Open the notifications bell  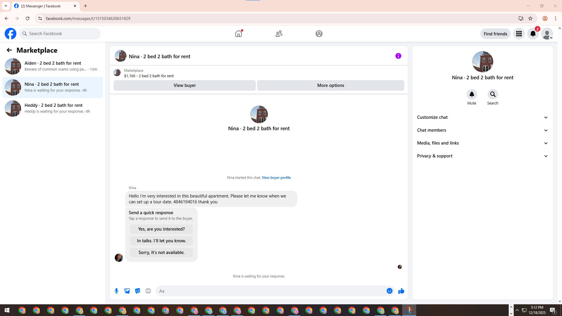pos(533,34)
